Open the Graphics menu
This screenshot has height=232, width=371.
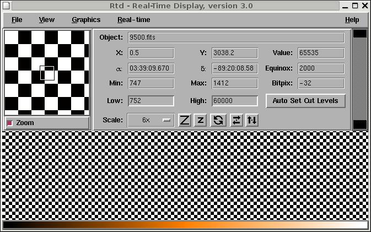coord(86,20)
